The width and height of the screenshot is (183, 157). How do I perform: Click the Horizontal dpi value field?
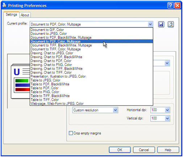158,110
